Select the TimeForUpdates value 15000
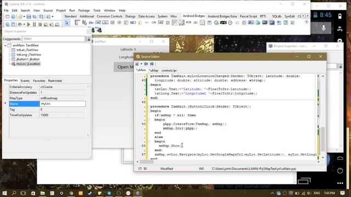This screenshot has width=351, height=197. coord(63,115)
